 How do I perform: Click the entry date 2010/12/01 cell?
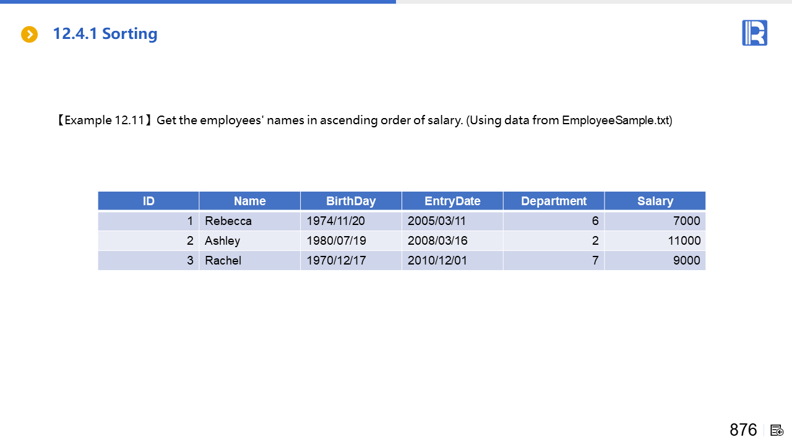pos(437,260)
